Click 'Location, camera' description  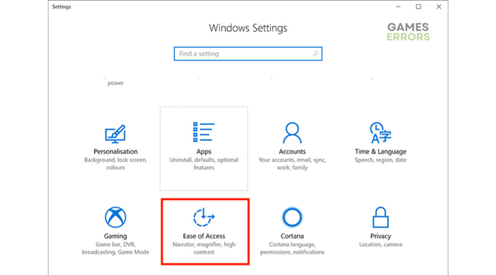[x=380, y=244]
